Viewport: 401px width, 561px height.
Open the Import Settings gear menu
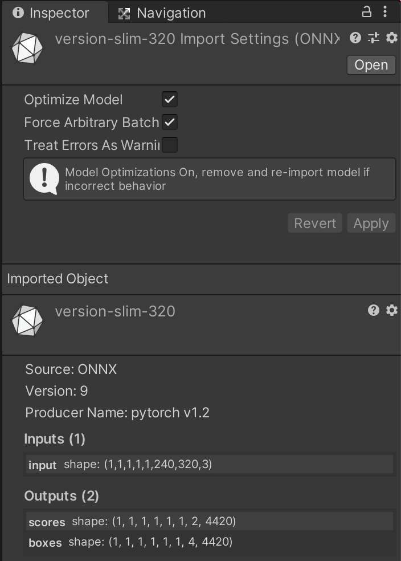[392, 38]
